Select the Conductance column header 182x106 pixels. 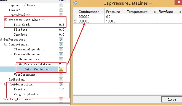[x=90, y=12]
